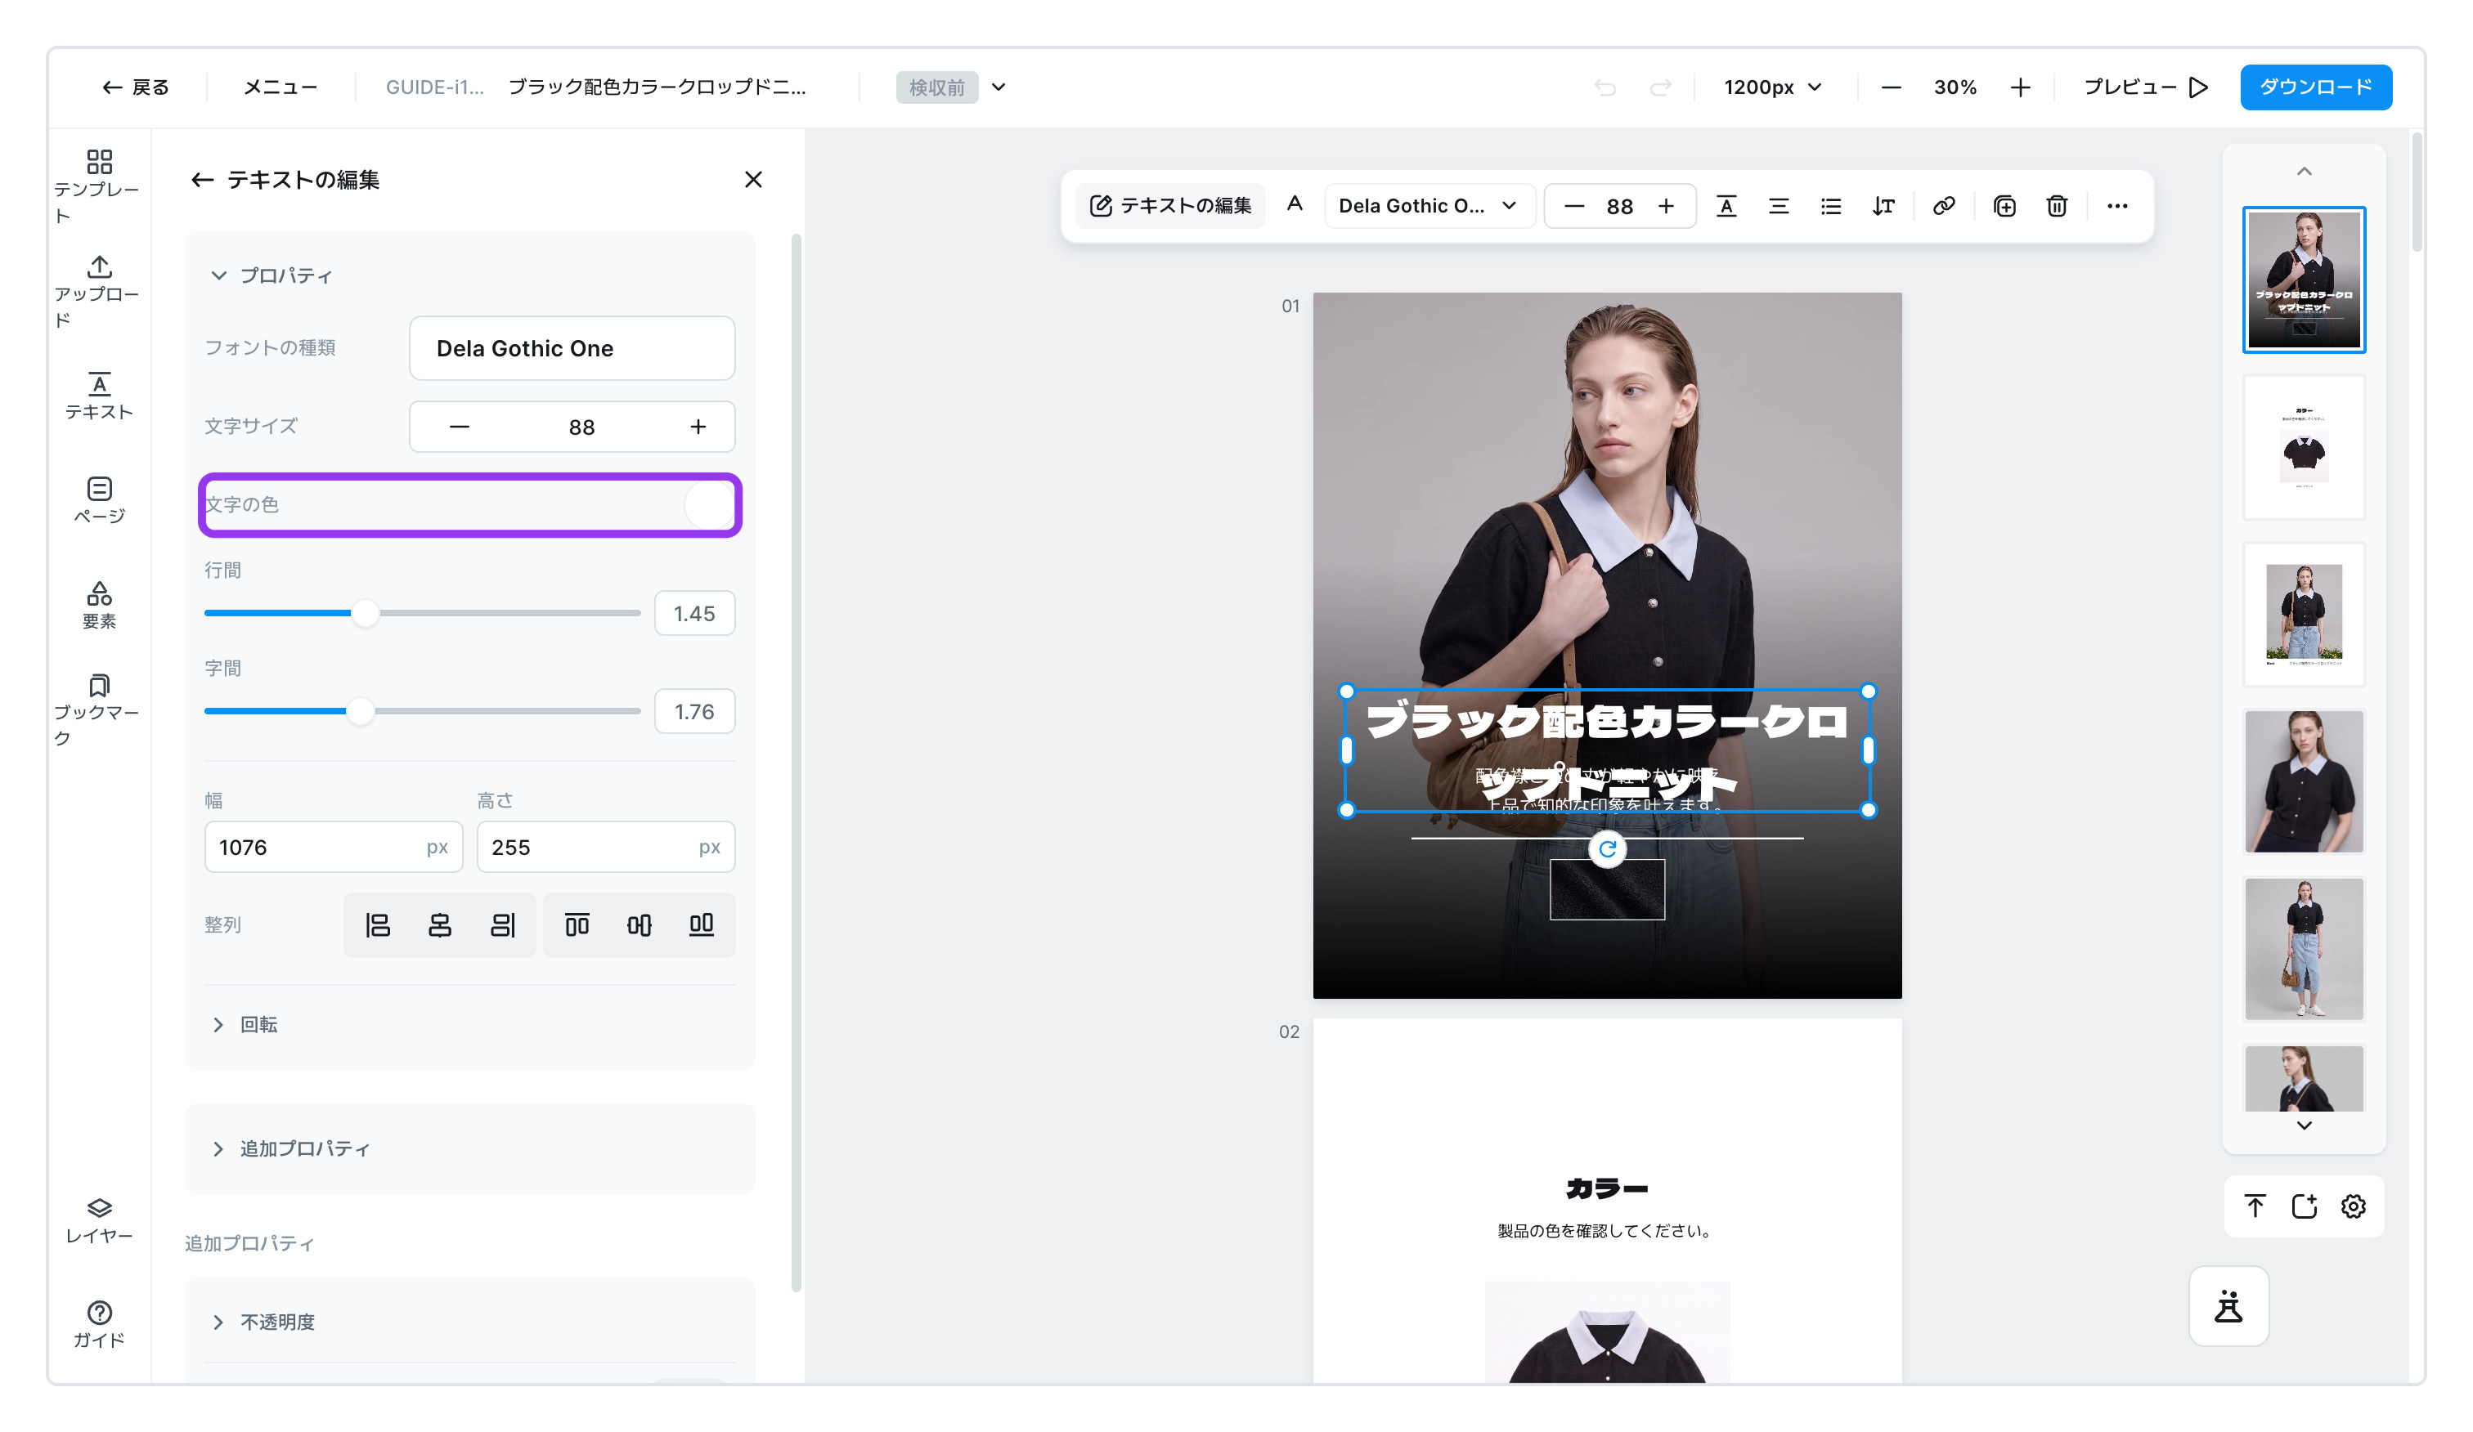
Task: Open the アップロード sidebar panel
Action: click(x=98, y=291)
